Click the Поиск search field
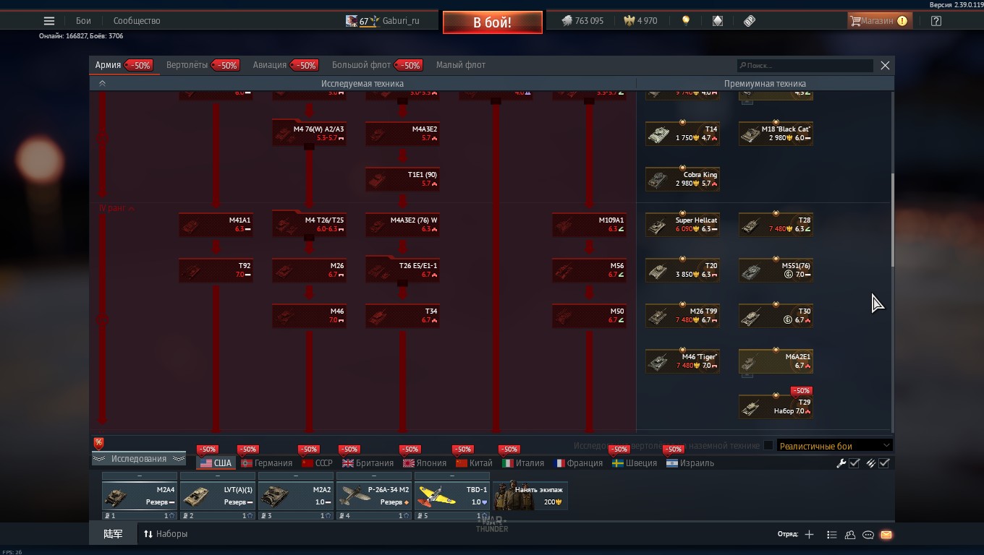This screenshot has height=555, width=984. [x=805, y=65]
